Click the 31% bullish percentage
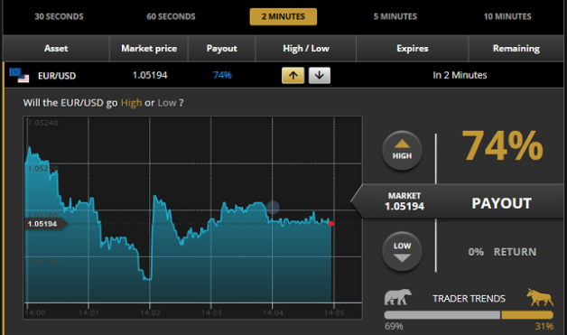 pos(544,326)
